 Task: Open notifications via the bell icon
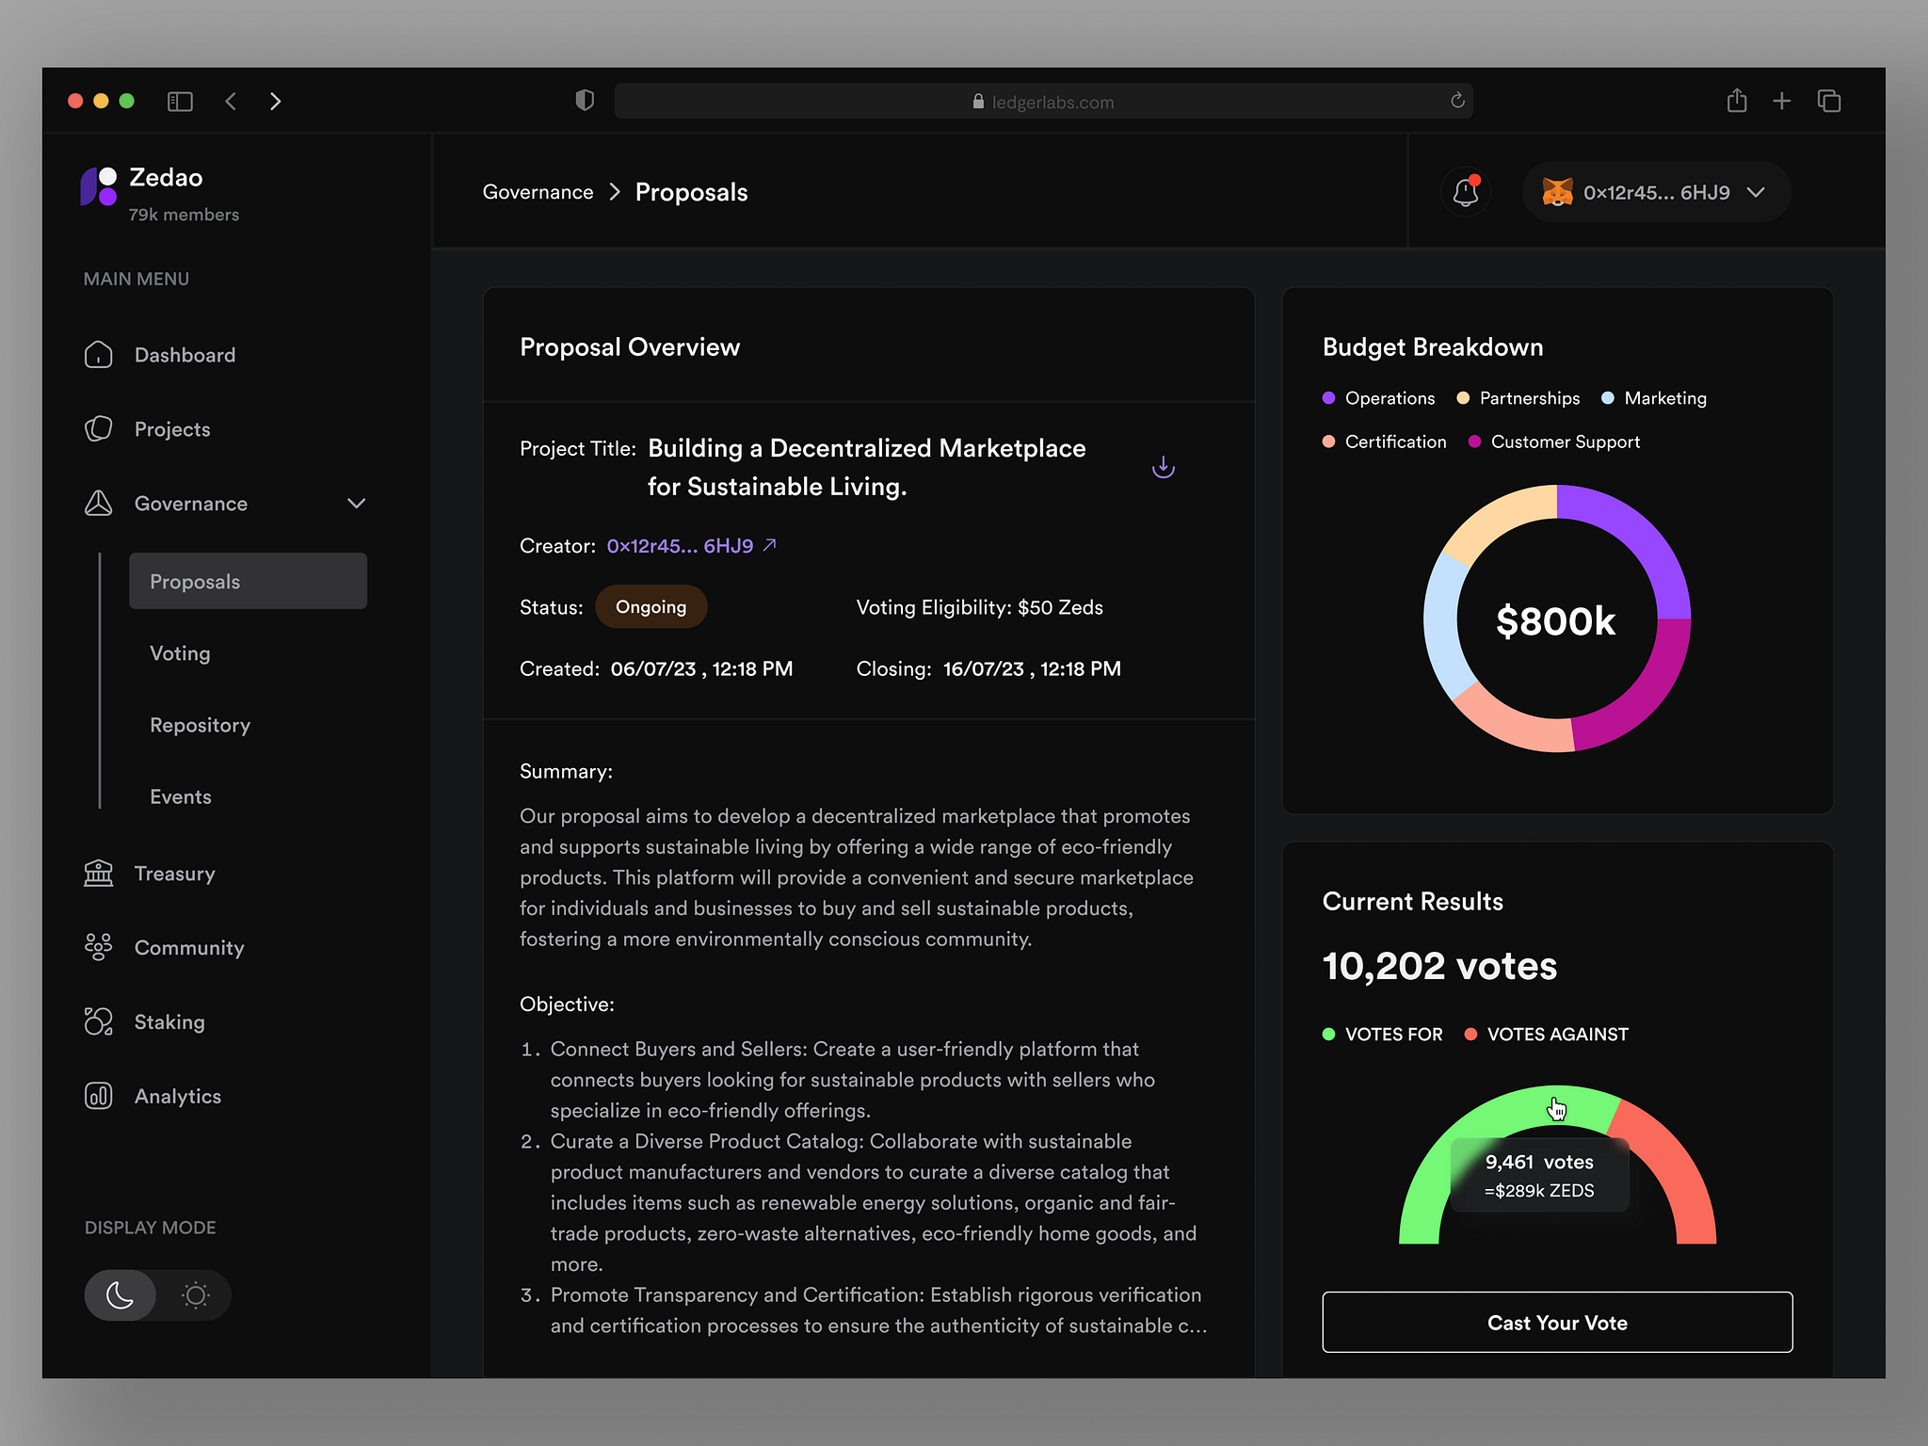1465,191
